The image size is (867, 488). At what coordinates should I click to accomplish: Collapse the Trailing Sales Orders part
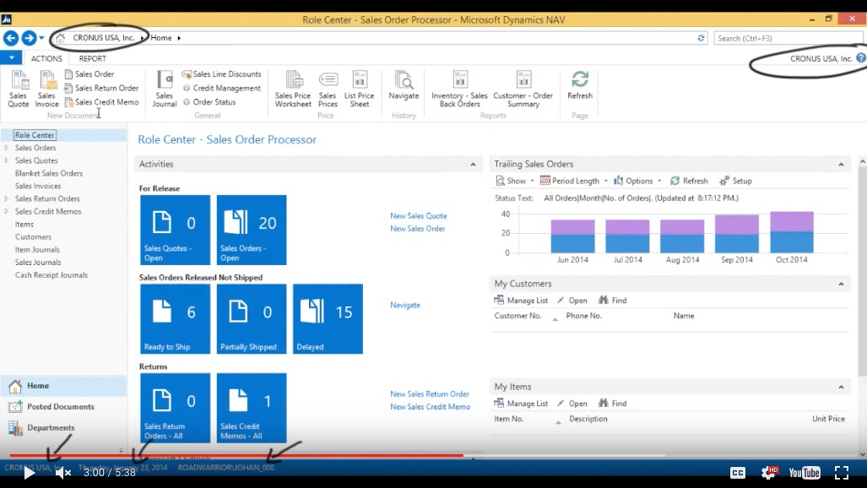(841, 165)
